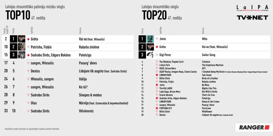The height and width of the screenshot is (136, 273).
Task: Select Deniss Lidojam tik augstu row in TOP10
Action: 68,71
